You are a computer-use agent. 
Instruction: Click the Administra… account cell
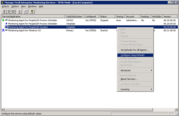tap(132, 20)
